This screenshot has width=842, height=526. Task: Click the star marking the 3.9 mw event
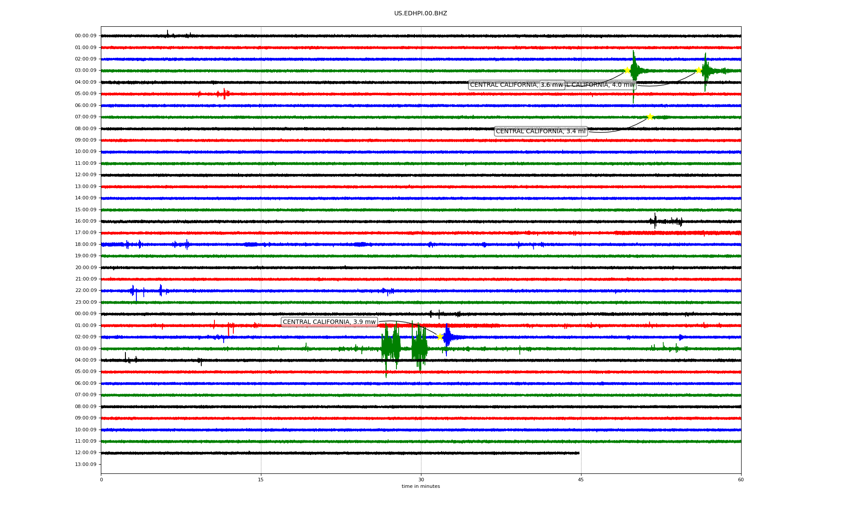tap(440, 337)
